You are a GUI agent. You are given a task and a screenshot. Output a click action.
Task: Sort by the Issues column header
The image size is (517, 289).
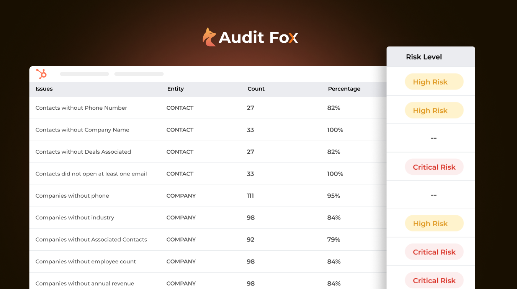[44, 89]
